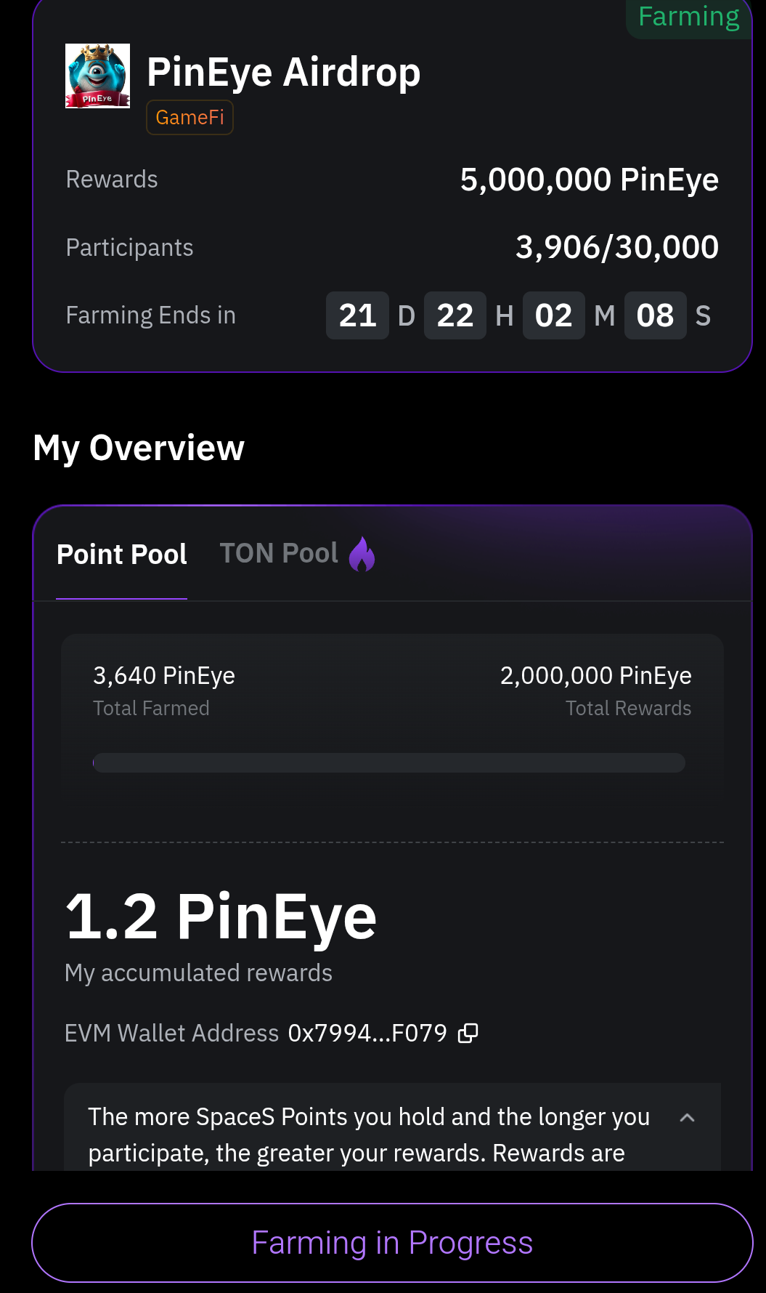Click the minutes countdown box showing 02
Screen dimensions: 766x1293
553,315
